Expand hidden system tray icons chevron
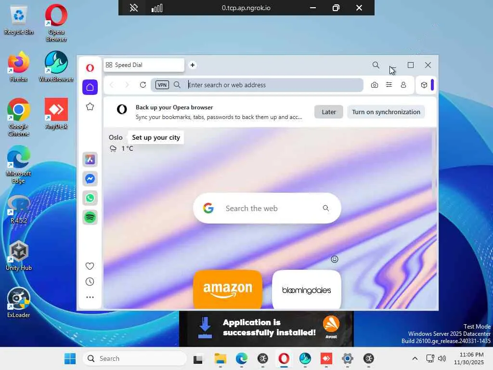This screenshot has height=370, width=493. [x=415, y=358]
